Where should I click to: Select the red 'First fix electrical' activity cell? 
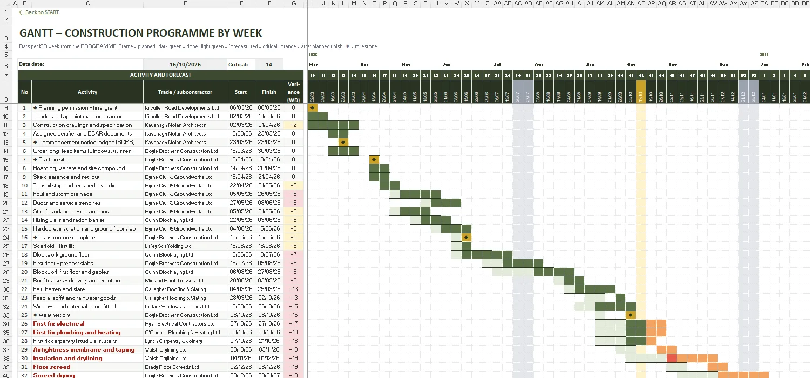coord(87,323)
